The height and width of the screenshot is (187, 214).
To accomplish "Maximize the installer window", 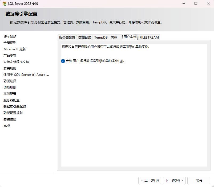I will coord(196,4).
